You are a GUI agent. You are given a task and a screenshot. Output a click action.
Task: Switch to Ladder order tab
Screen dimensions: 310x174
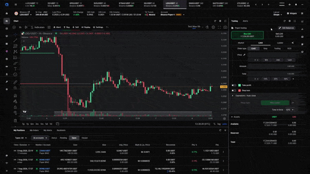(x=280, y=43)
